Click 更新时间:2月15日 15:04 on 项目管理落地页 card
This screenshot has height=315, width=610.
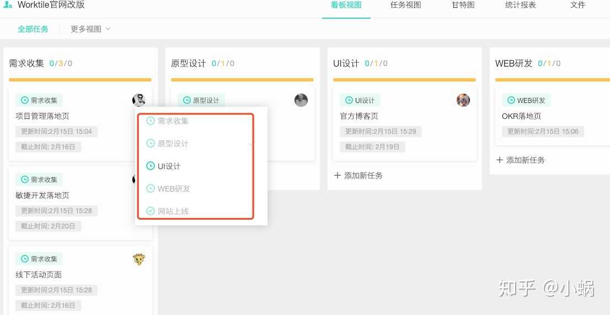pos(56,131)
